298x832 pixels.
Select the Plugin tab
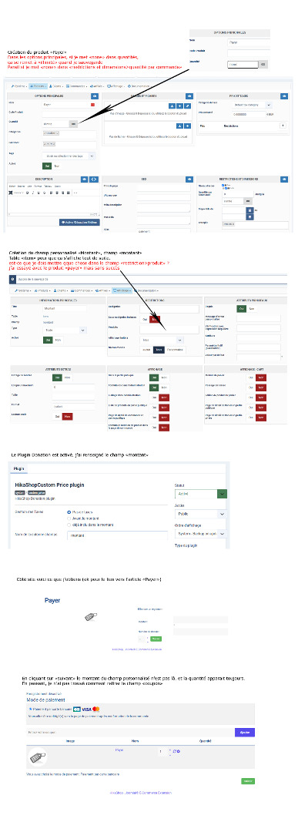pyautogui.click(x=19, y=469)
